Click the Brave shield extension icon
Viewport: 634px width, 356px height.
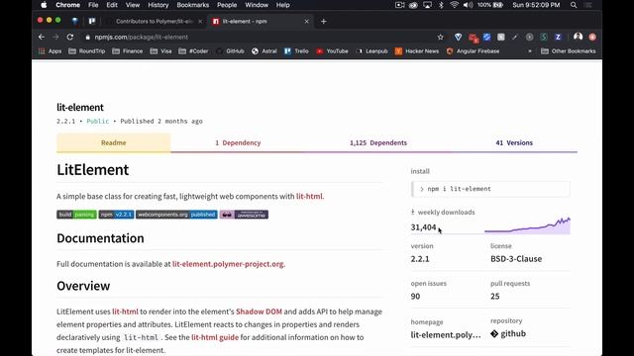(458, 37)
